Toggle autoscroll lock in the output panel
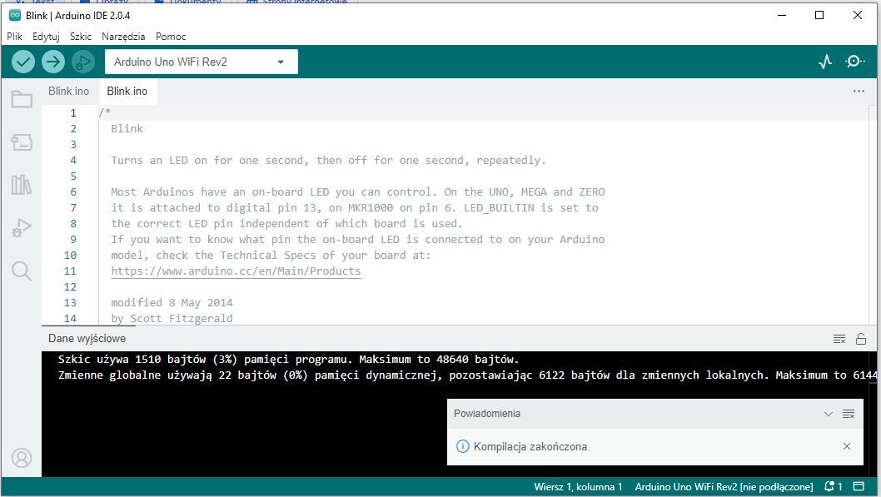881x497 pixels. tap(862, 339)
